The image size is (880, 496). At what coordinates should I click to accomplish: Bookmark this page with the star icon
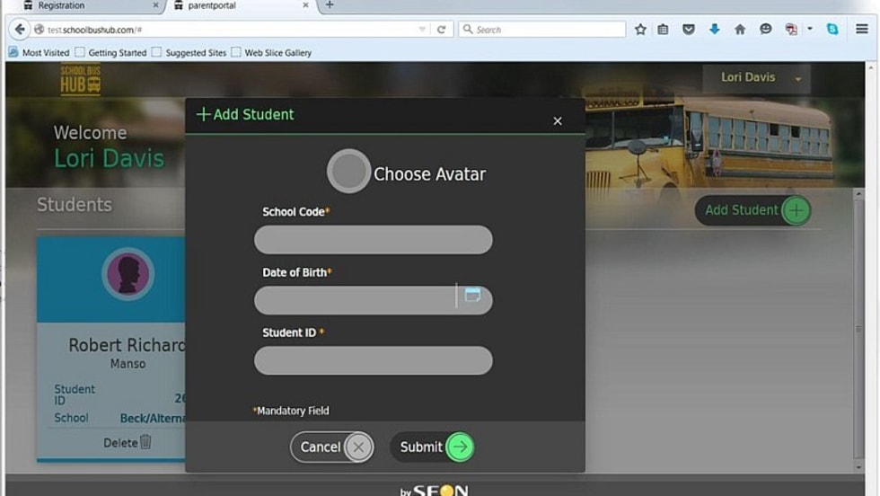coord(640,30)
